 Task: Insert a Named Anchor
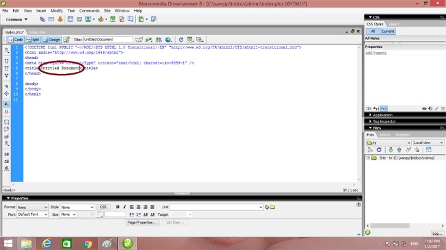coord(60,19)
